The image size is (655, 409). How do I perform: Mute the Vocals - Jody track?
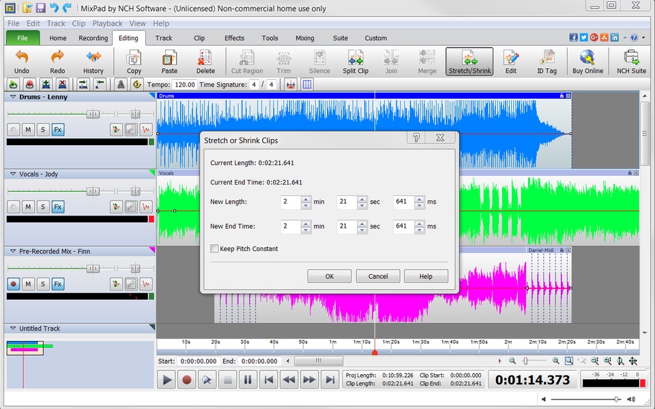click(x=28, y=207)
